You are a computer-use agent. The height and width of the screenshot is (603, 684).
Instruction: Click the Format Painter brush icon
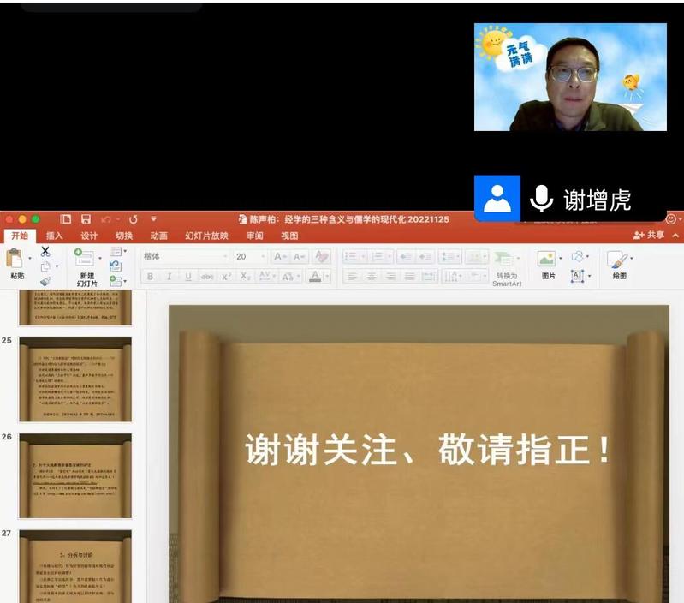point(45,281)
